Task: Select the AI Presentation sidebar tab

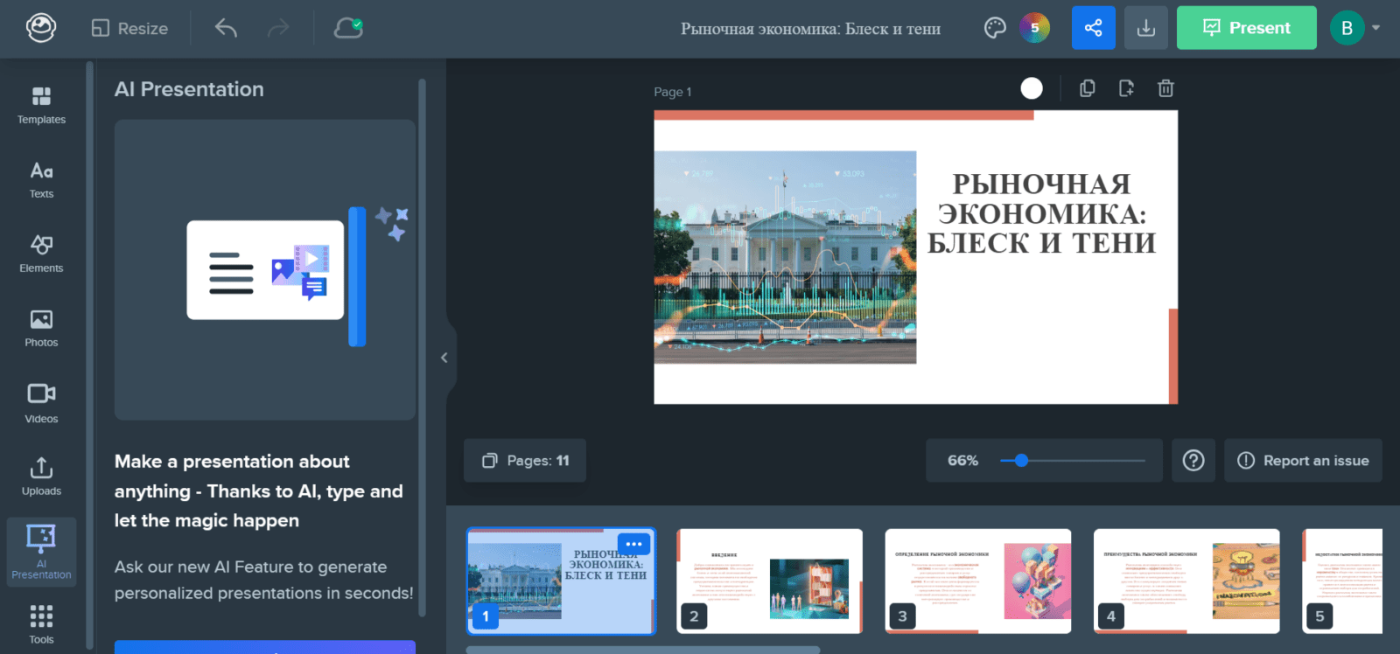Action: [x=41, y=552]
